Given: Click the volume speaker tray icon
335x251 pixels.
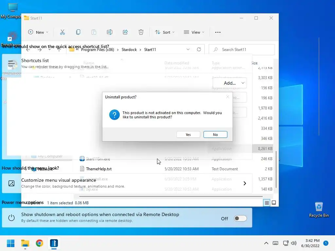Looking at the screenshot, I should pos(294,243).
